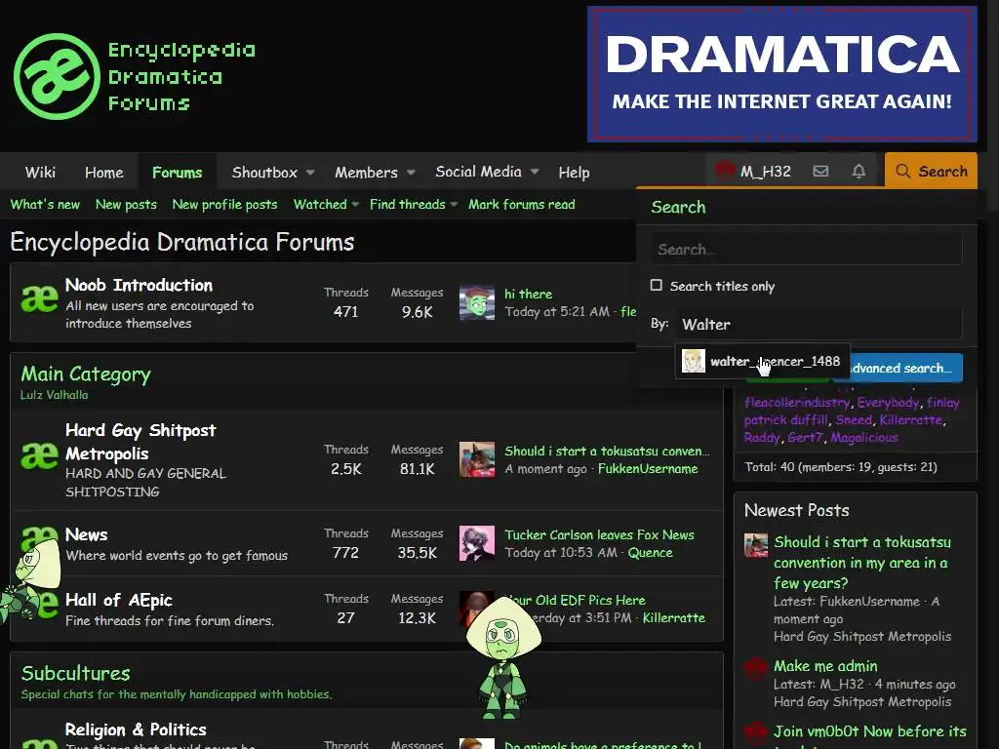Expand the Social Media dropdown arrow
Image resolution: width=999 pixels, height=749 pixels.
[x=535, y=172]
